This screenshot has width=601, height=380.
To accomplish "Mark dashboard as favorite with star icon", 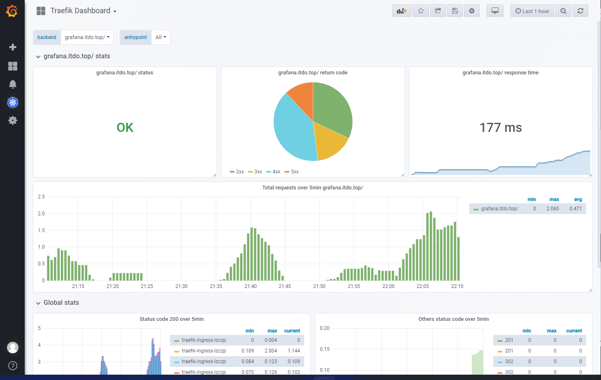I will point(421,11).
